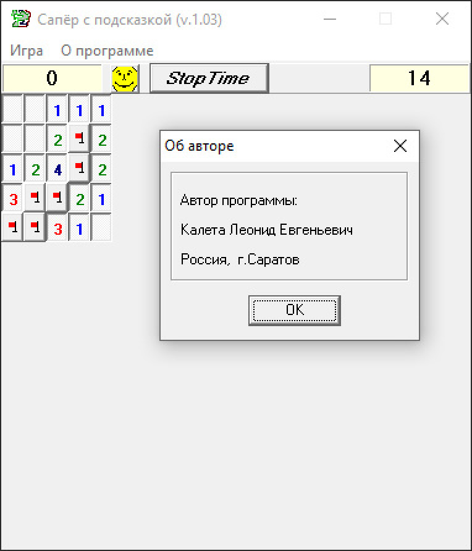This screenshot has height=551, width=472.
Task: Click the second flag in the bottom row
Action: (x=35, y=228)
